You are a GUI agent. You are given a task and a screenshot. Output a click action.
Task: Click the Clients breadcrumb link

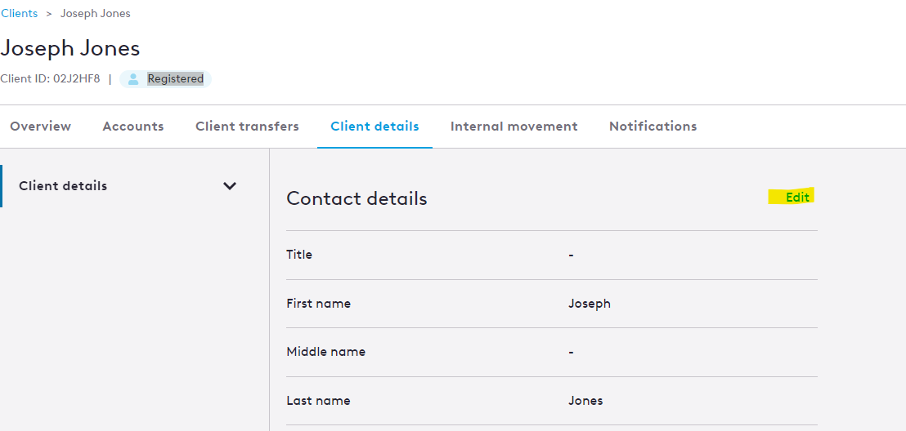point(19,13)
